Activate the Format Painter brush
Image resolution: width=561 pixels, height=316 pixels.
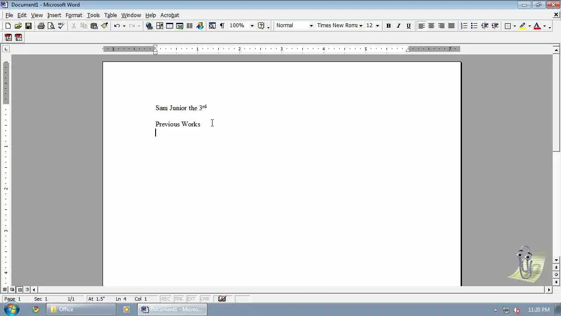point(104,26)
